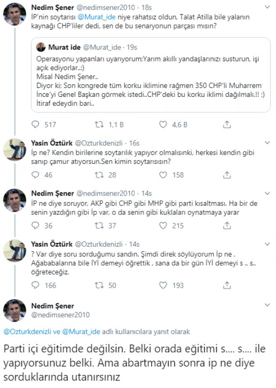The height and width of the screenshot is (388, 276).
Task: Retweet the tweet with 1,1 B retweets
Action: point(99,124)
